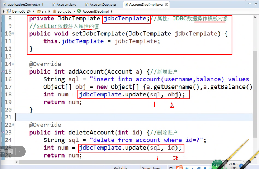Click line number 13 in gutter
The image size is (259, 169).
tap(8, 56)
